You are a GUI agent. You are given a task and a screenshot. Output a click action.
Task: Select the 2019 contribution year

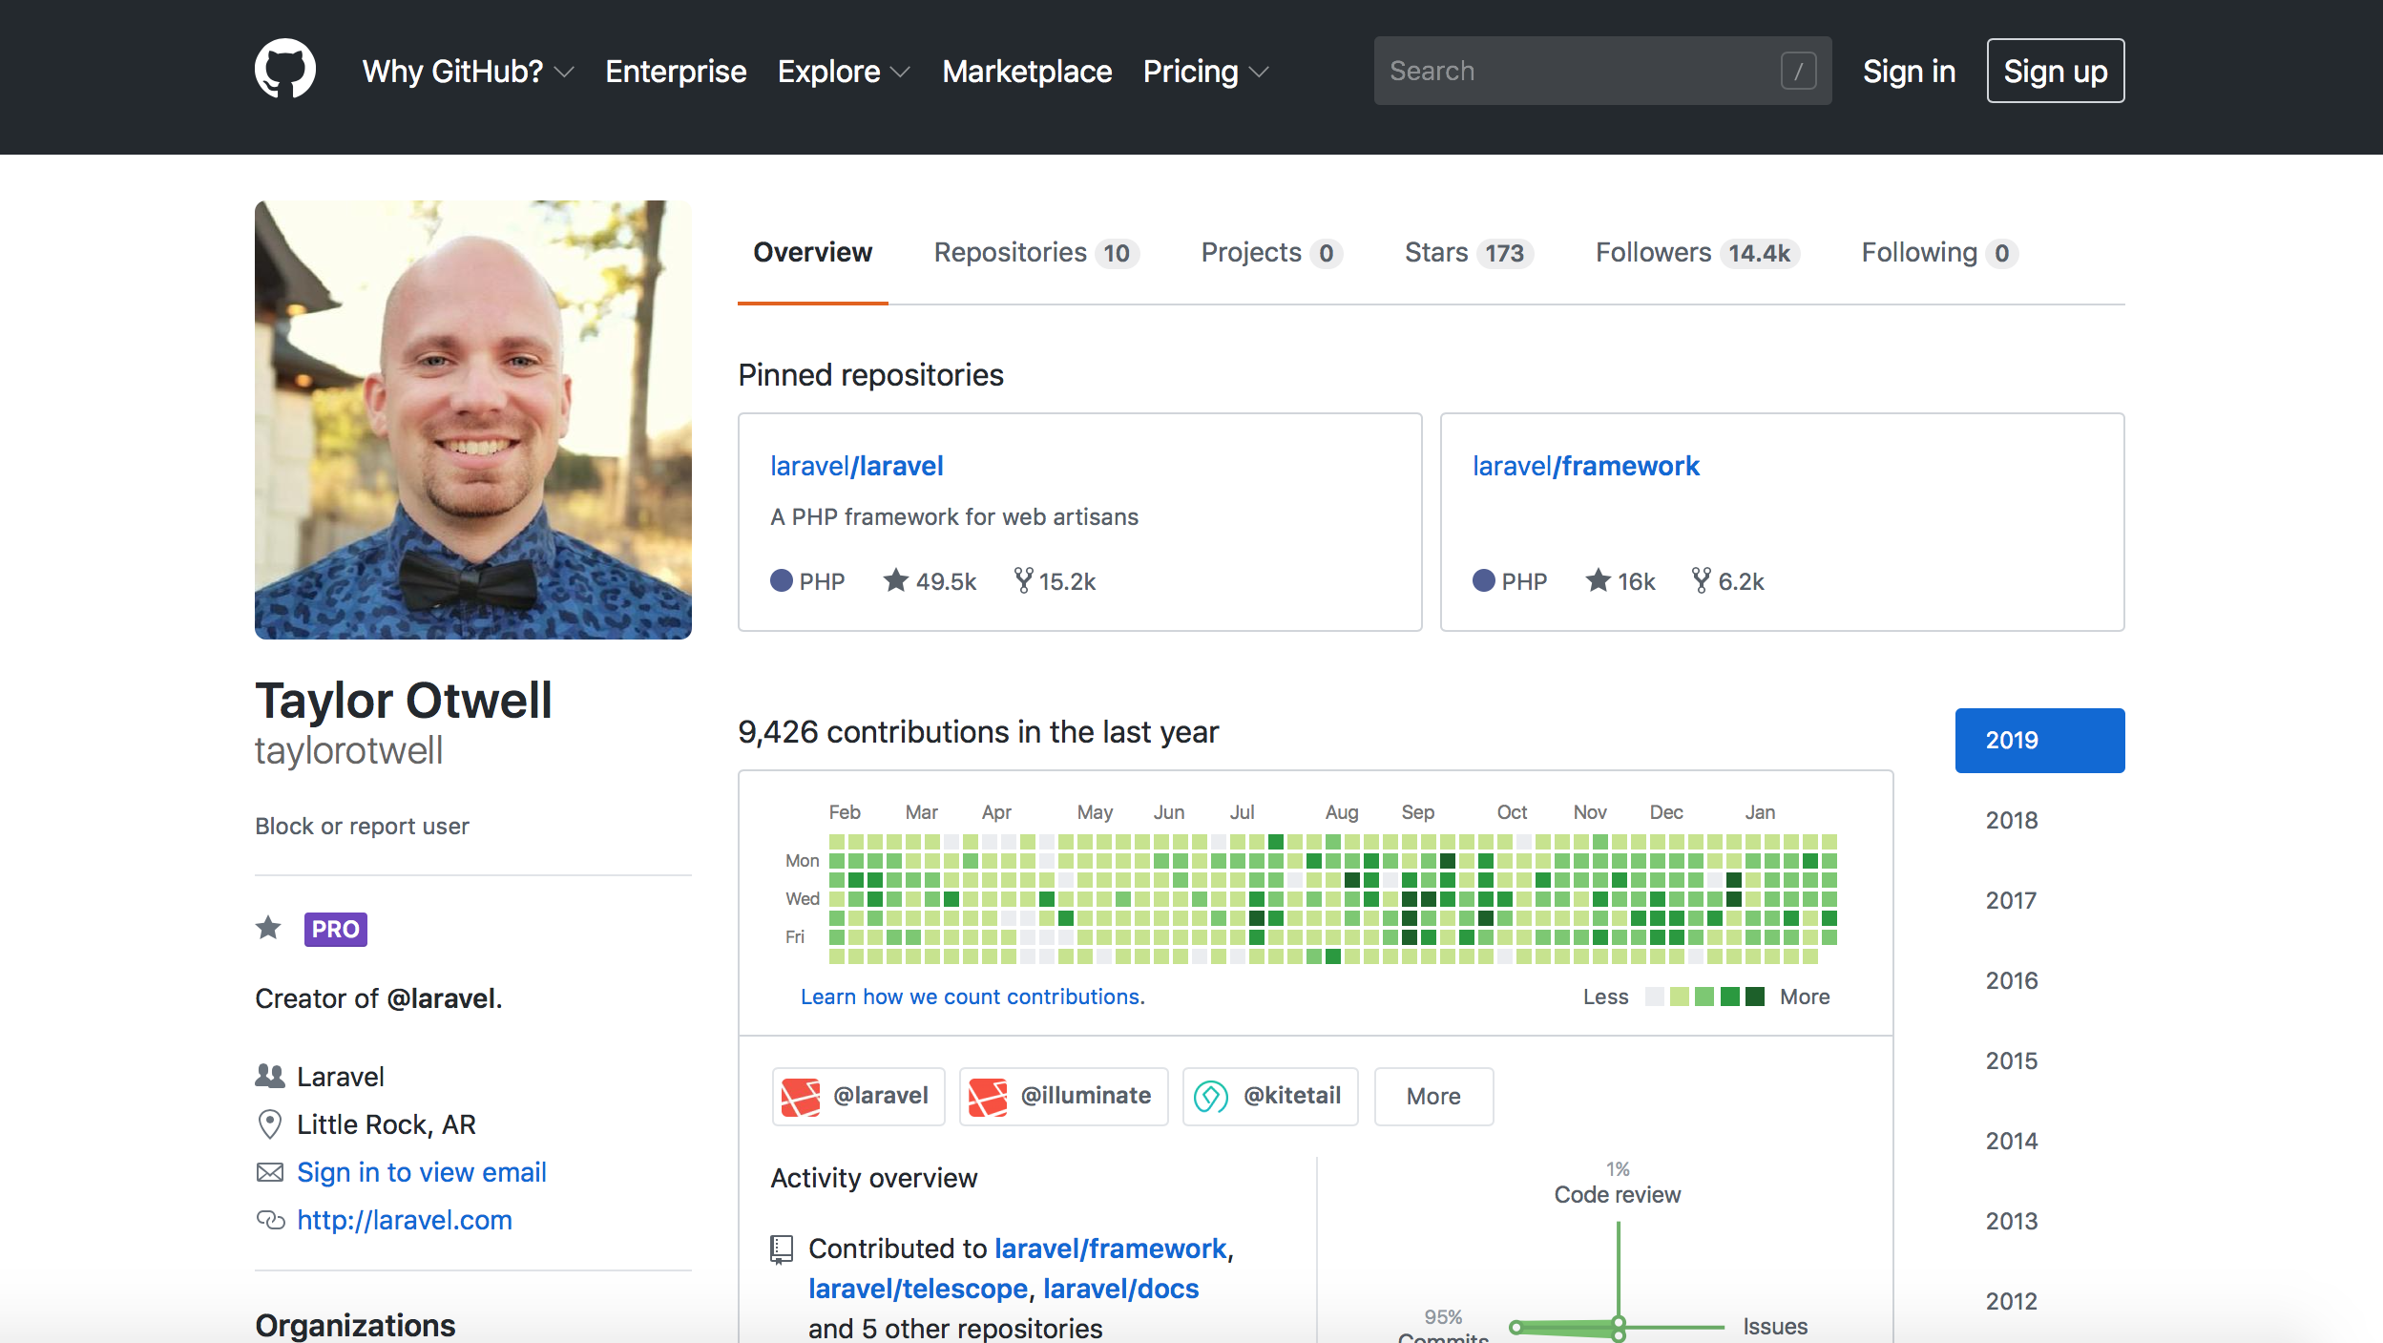coord(2039,740)
